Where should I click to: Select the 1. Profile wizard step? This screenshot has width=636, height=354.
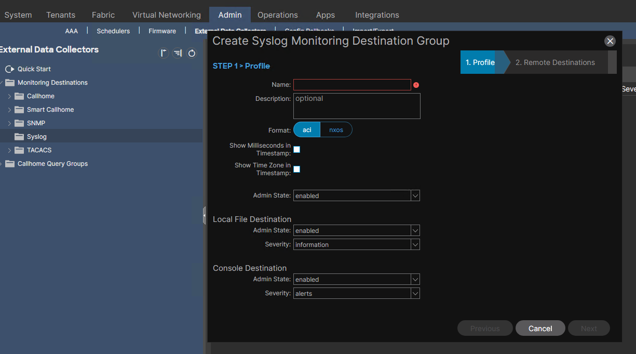coord(480,62)
